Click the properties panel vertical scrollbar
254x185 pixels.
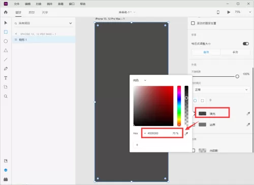pyautogui.click(x=253, y=110)
